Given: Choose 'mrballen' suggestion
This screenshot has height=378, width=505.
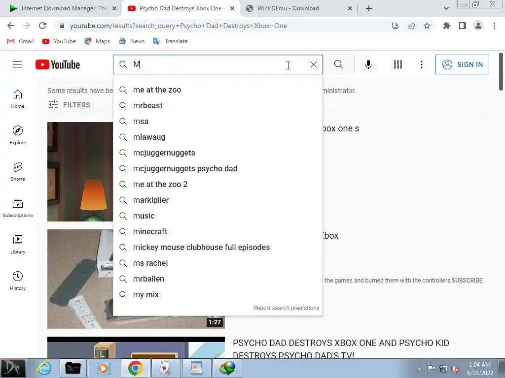Looking at the screenshot, I should [x=217, y=279].
